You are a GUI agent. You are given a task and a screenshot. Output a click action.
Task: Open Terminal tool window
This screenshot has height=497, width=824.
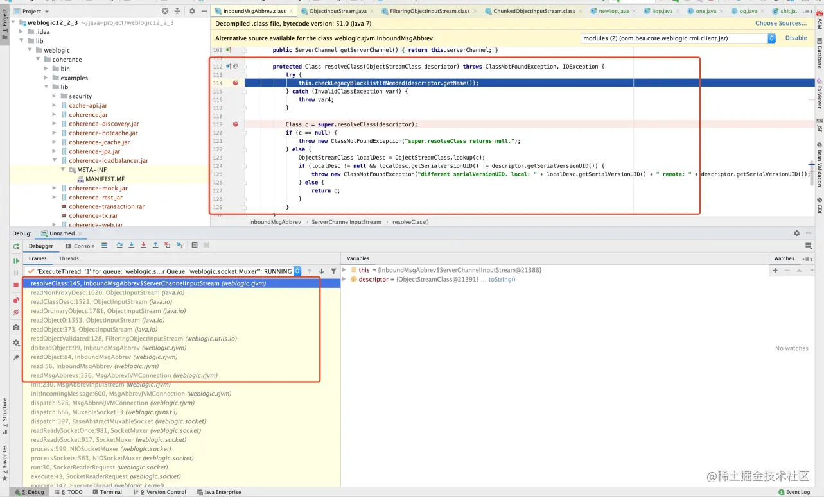pos(107,492)
